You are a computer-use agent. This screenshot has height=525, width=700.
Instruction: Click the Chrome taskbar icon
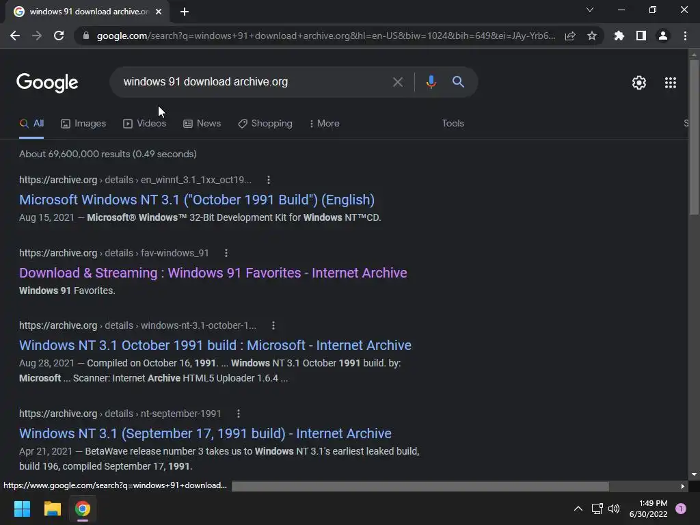point(83,509)
